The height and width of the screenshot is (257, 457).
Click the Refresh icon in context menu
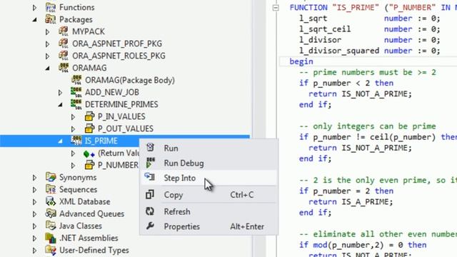[150, 211]
